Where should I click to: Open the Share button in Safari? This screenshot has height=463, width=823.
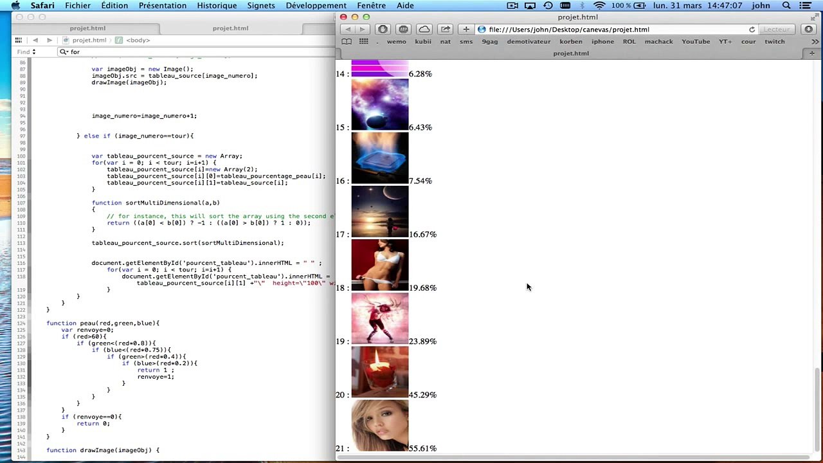click(x=446, y=30)
